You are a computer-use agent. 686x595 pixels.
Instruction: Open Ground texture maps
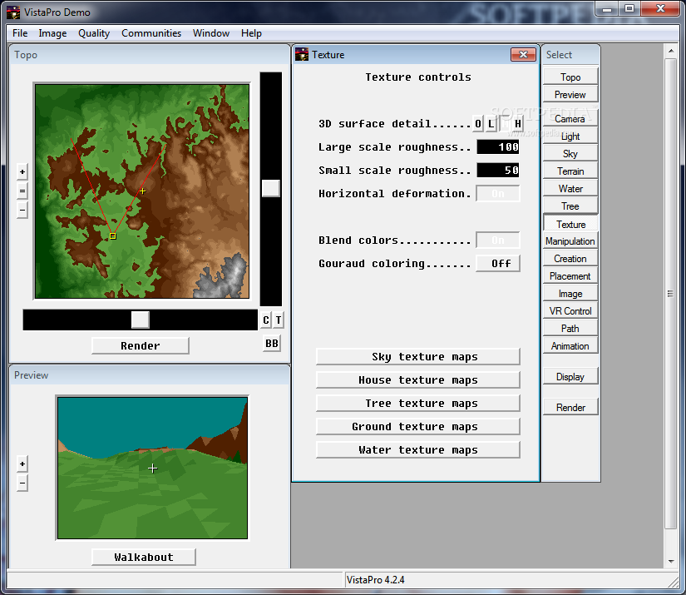[417, 426]
